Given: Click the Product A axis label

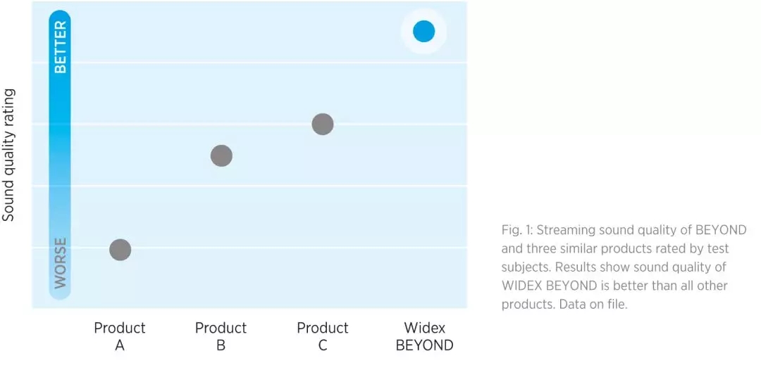Looking at the screenshot, I should click(x=120, y=336).
